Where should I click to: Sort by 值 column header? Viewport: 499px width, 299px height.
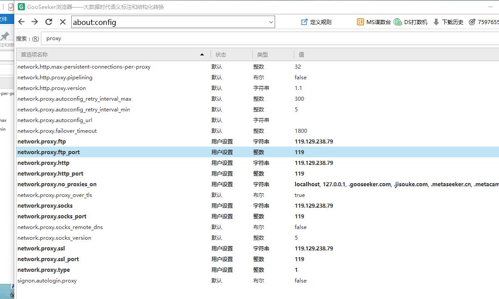point(397,55)
